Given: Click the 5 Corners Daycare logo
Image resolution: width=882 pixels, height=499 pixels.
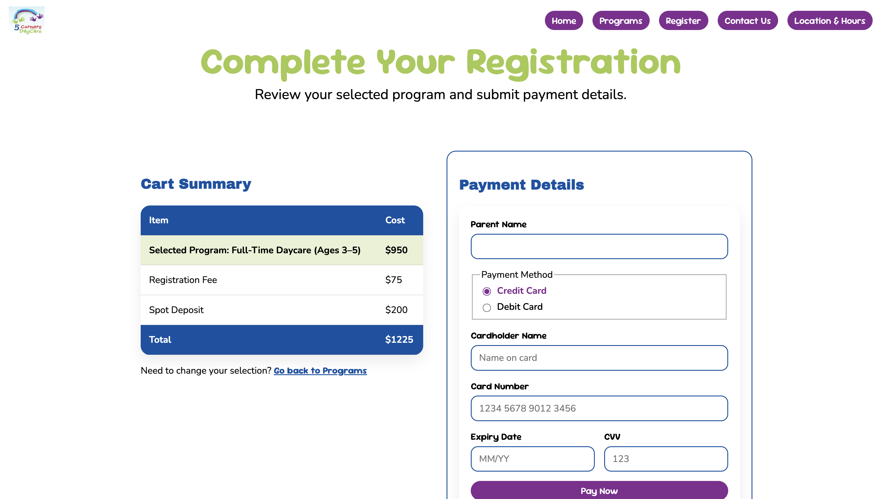Looking at the screenshot, I should tap(27, 20).
